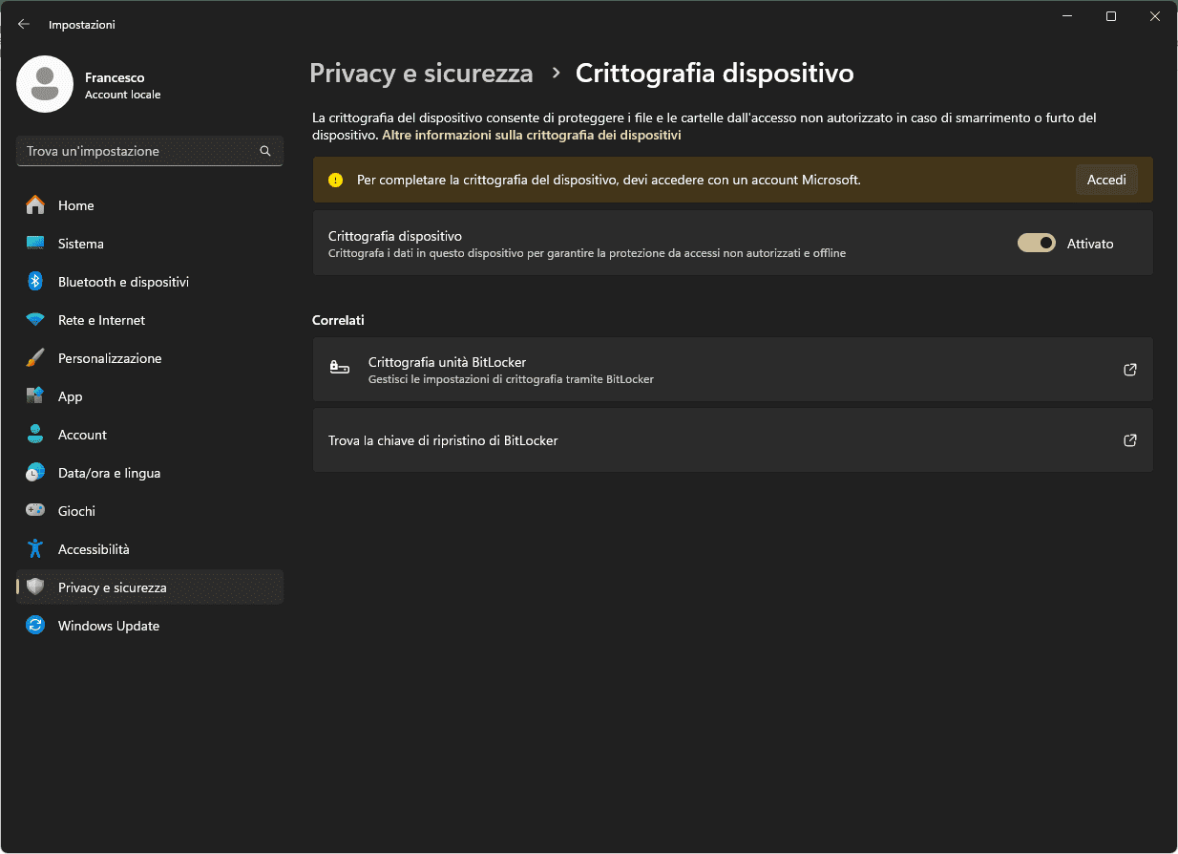Screen dimensions: 1178x854
Task: Open Altre informazioni sulla crittografia link
Action: click(532, 136)
